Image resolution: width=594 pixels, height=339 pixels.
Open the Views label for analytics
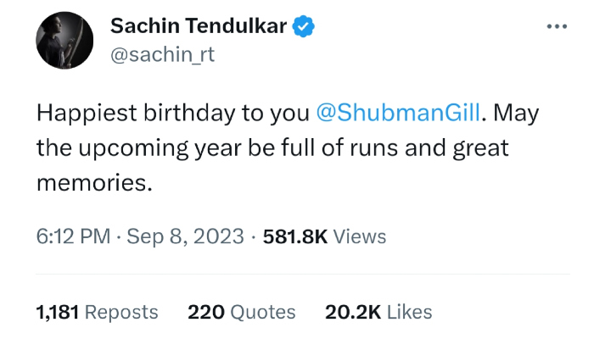(360, 236)
